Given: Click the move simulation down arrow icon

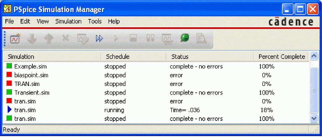Looking at the screenshot, I should (x=32, y=38).
